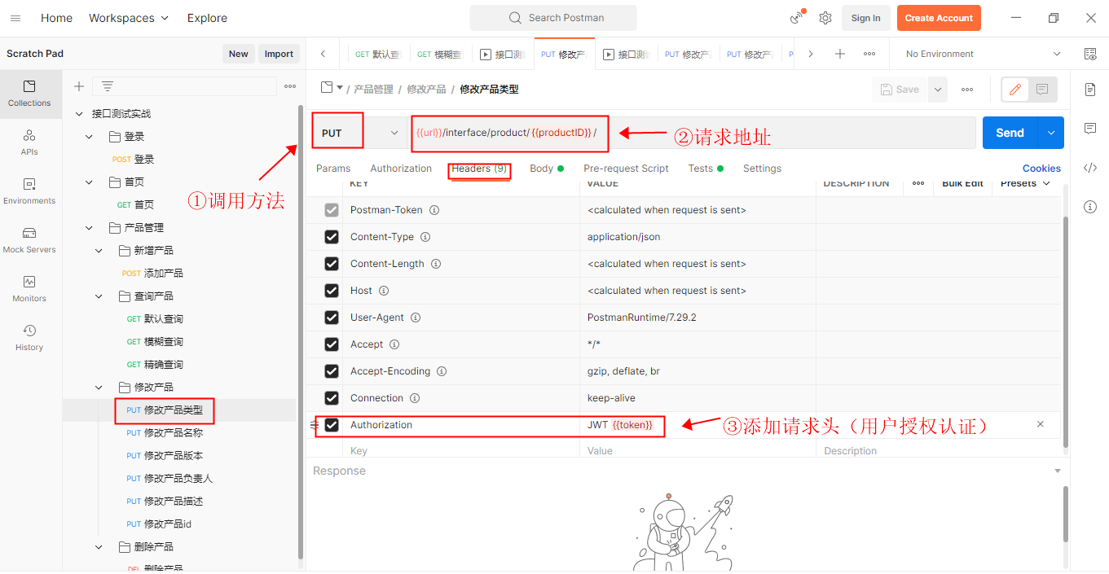Open the Monitors sidebar panel
This screenshot has height=574, width=1109.
point(29,289)
